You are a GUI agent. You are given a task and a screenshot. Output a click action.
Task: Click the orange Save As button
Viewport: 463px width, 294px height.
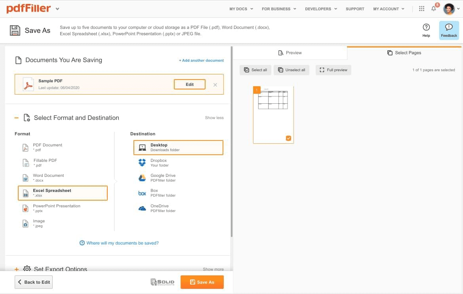coord(202,282)
